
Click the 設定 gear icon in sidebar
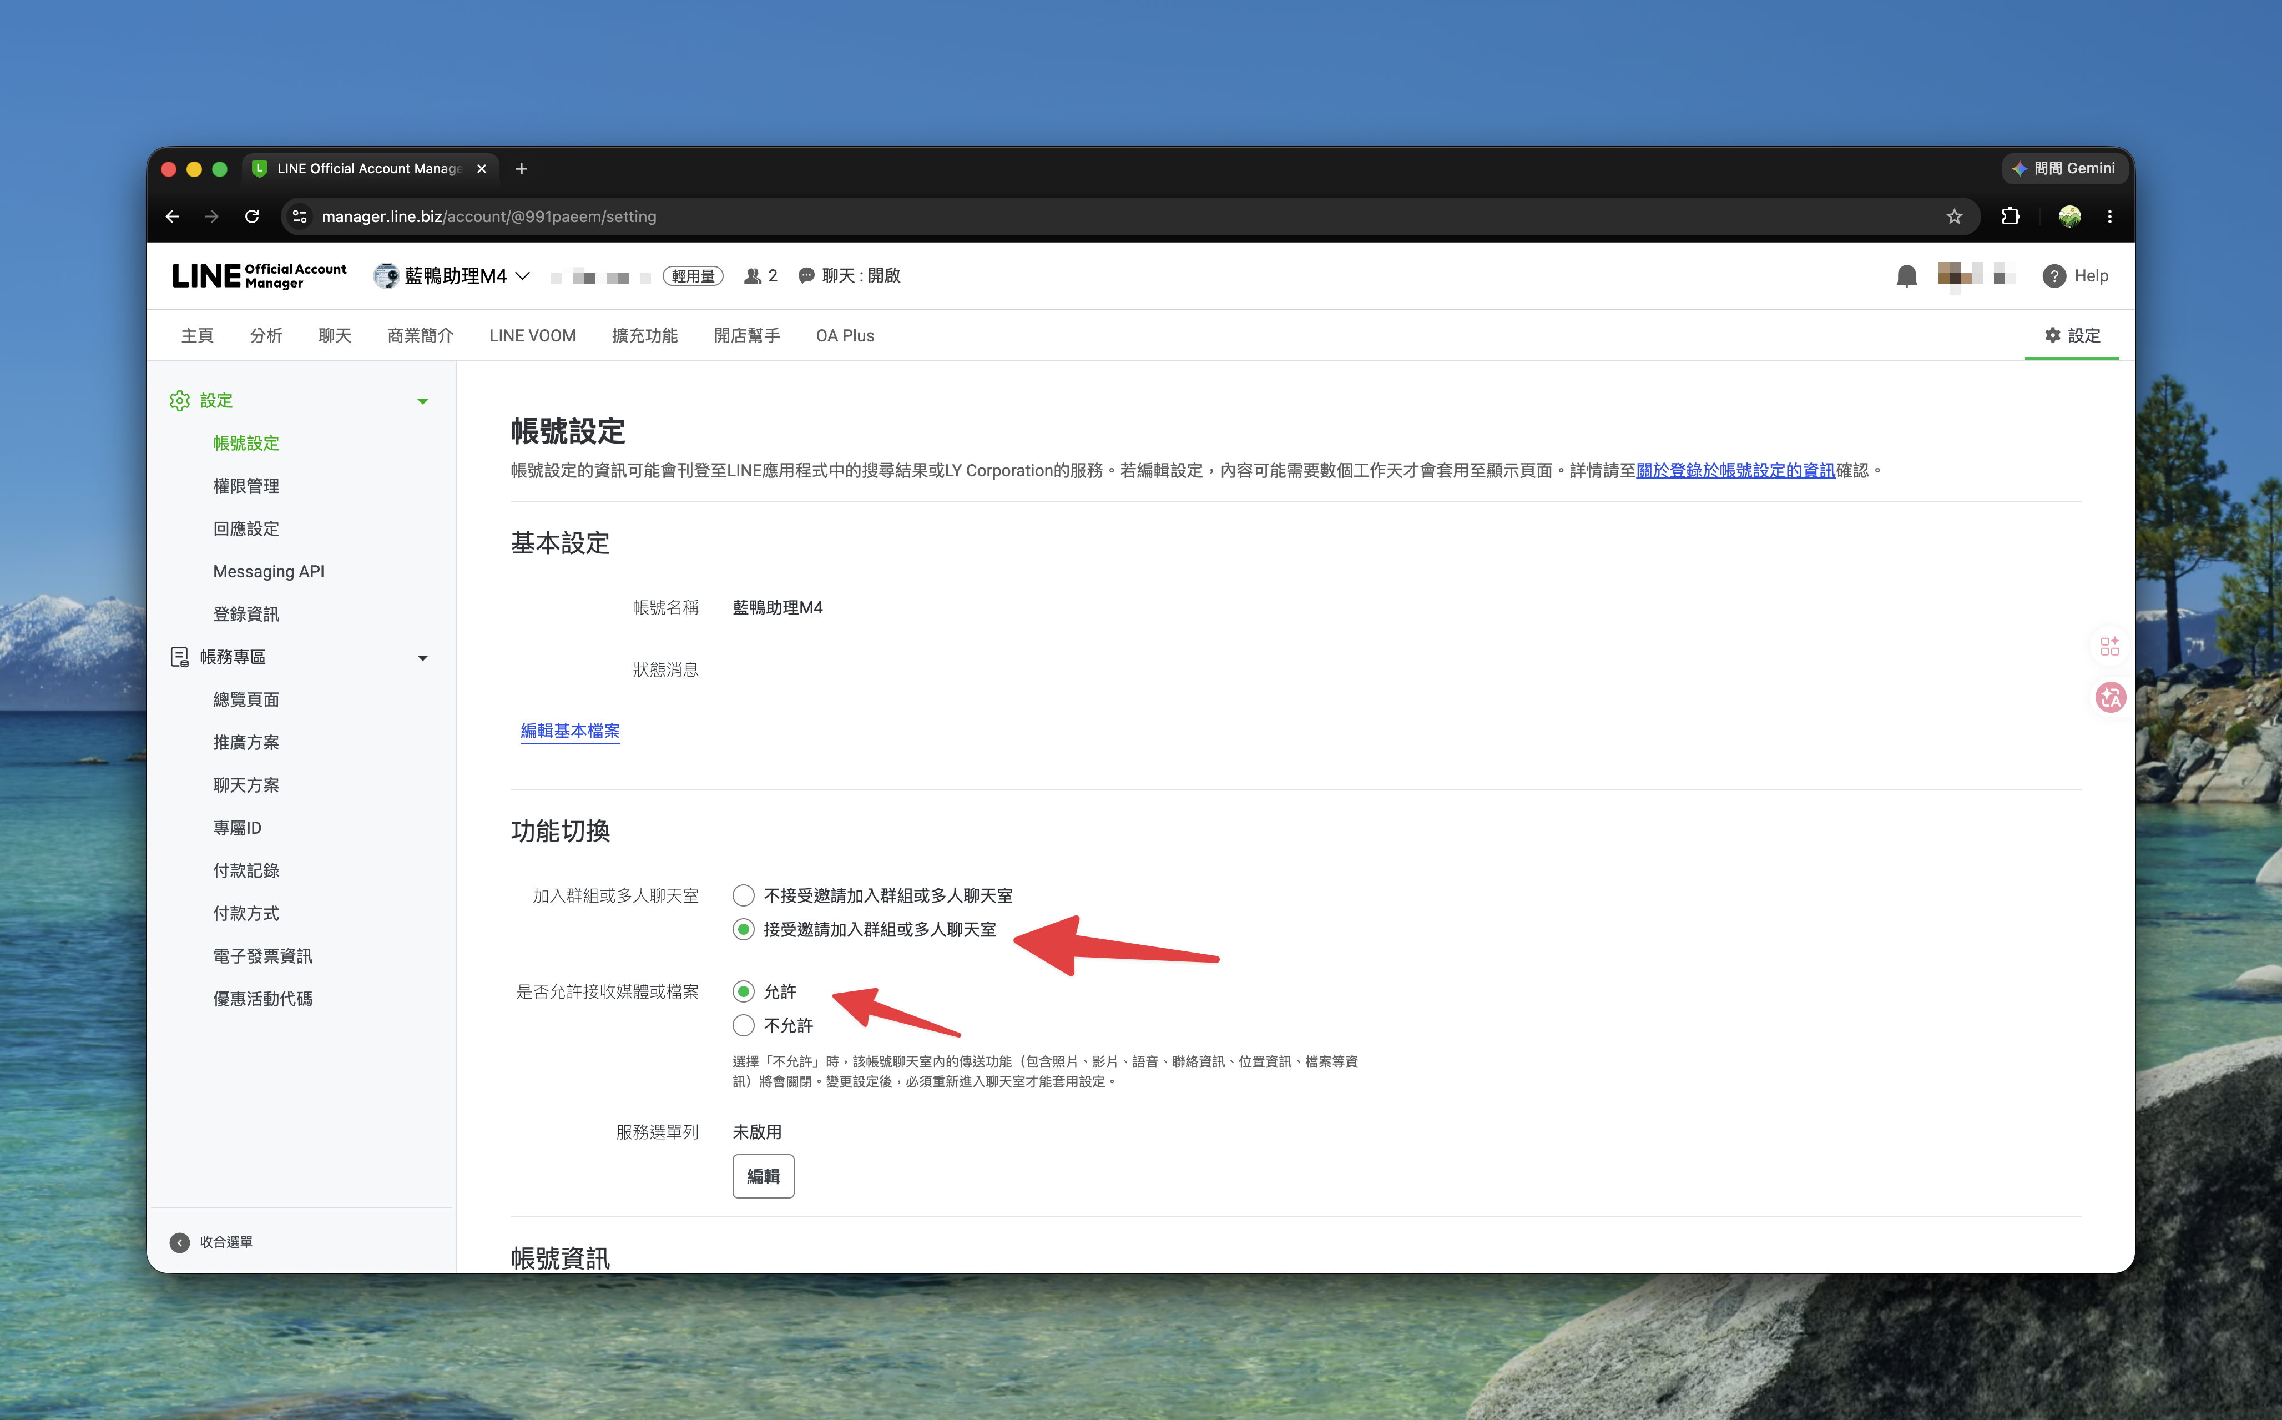point(179,401)
